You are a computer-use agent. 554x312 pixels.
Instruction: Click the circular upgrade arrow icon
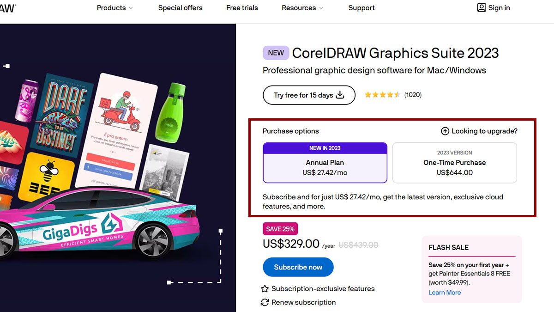444,131
